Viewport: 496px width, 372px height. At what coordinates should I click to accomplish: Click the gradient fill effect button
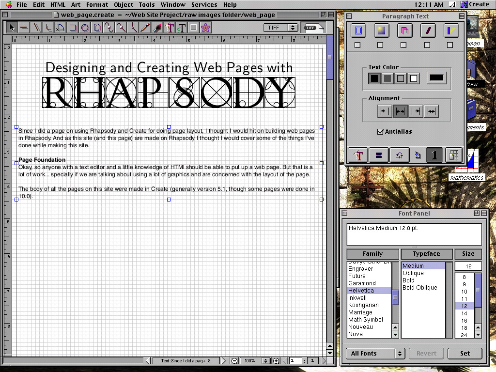pyautogui.click(x=381, y=31)
